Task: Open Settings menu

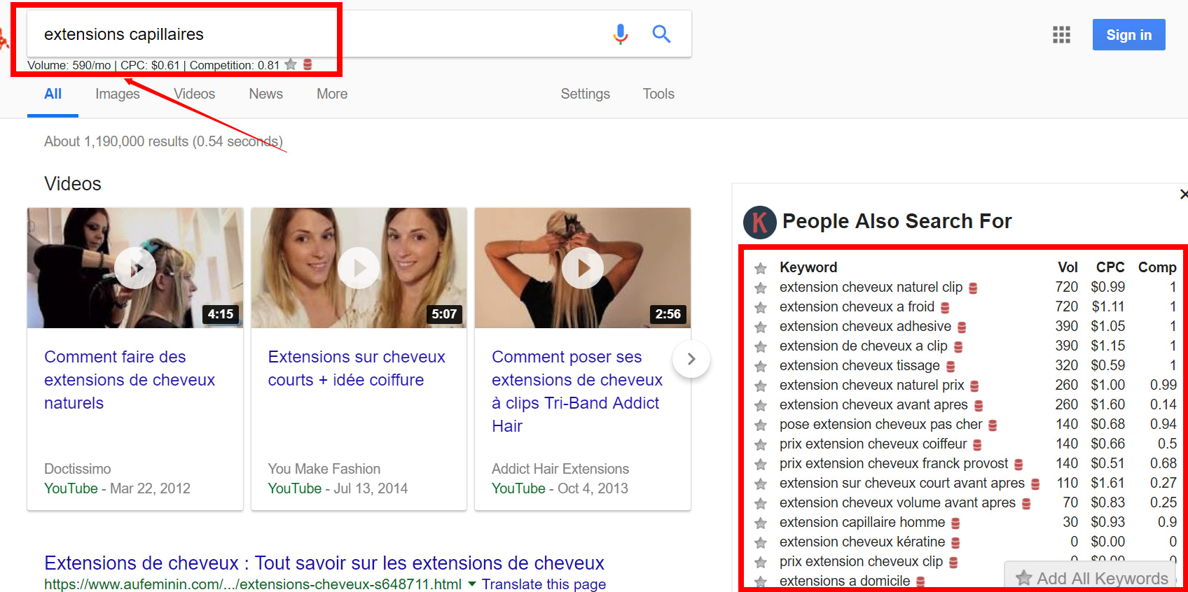Action: tap(585, 94)
